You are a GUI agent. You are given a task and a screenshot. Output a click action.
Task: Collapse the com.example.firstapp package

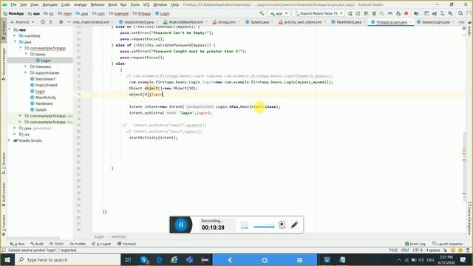(21, 48)
